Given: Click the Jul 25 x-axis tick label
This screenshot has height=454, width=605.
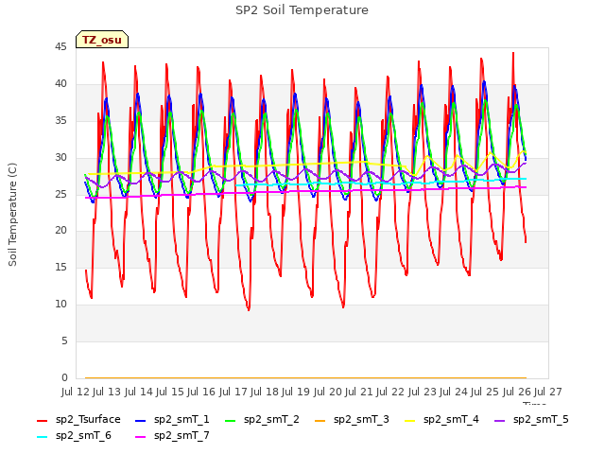Looking at the screenshot, I should pyautogui.click(x=485, y=392).
